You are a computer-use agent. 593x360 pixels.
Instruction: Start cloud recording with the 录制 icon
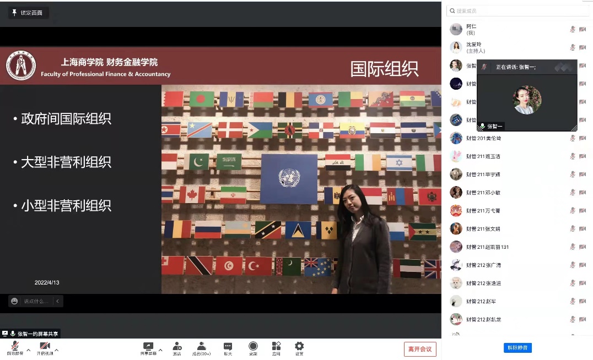coord(253,346)
